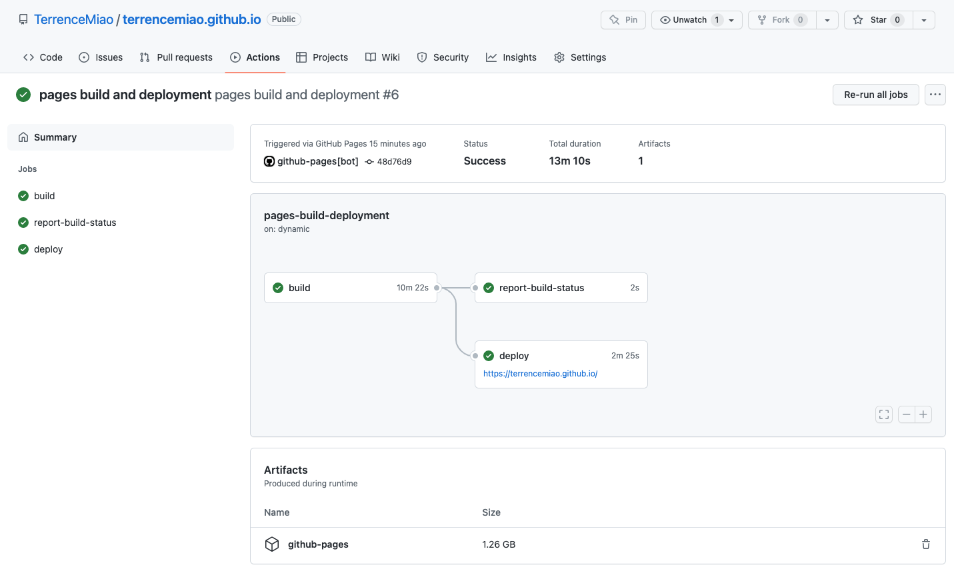Toggle fullscreen view of the workflow graph

click(x=883, y=414)
